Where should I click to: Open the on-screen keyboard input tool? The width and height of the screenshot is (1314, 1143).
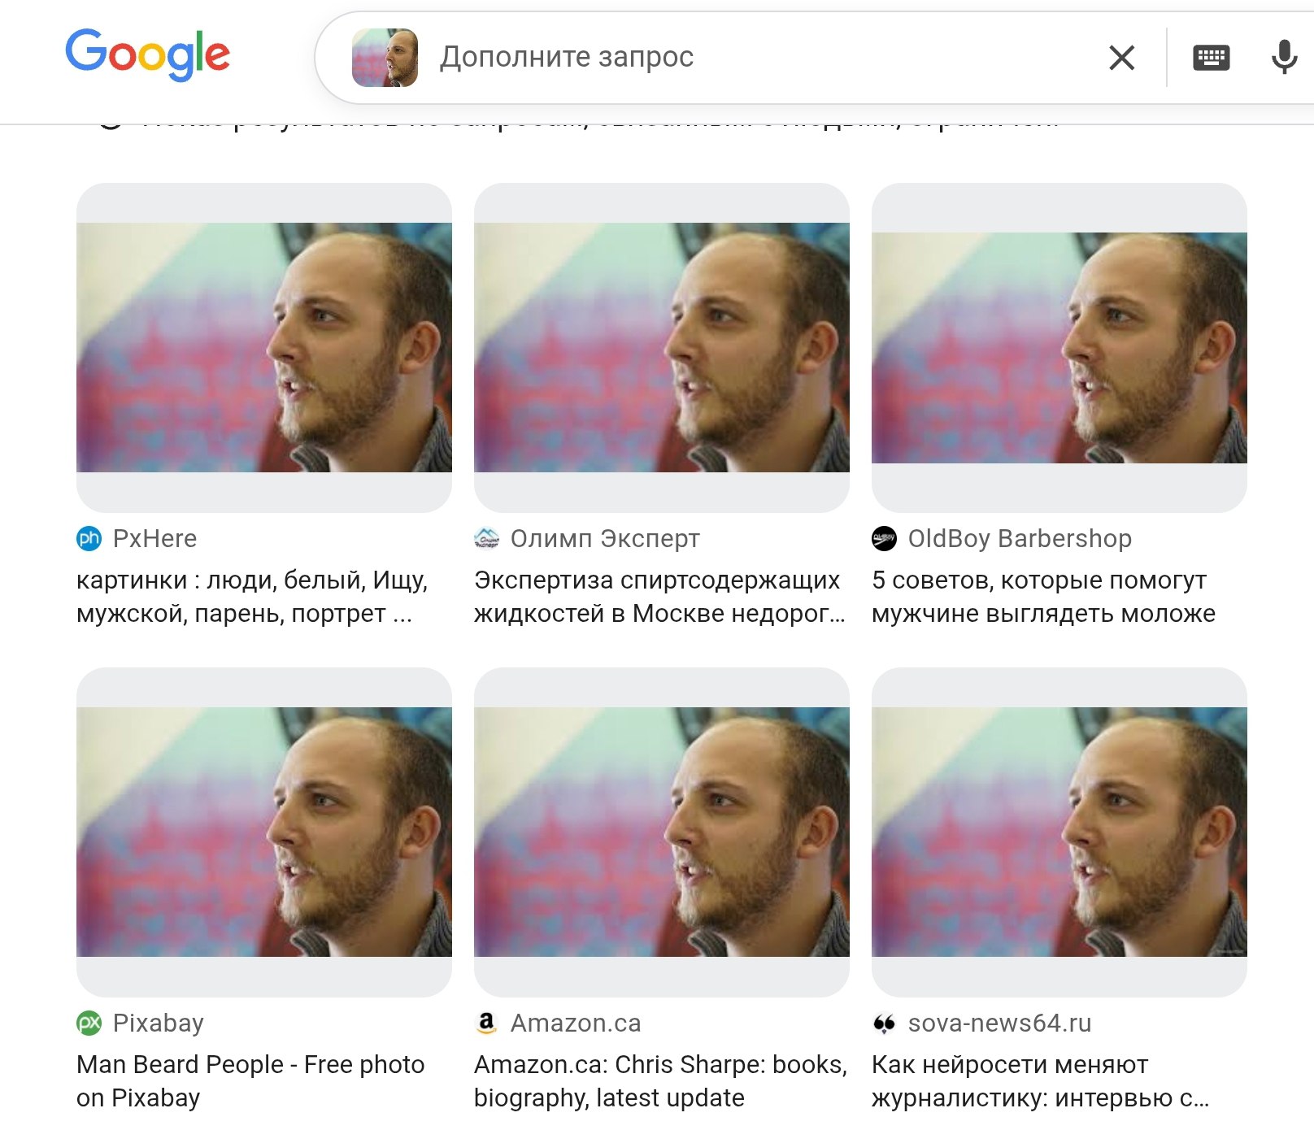[x=1211, y=58]
